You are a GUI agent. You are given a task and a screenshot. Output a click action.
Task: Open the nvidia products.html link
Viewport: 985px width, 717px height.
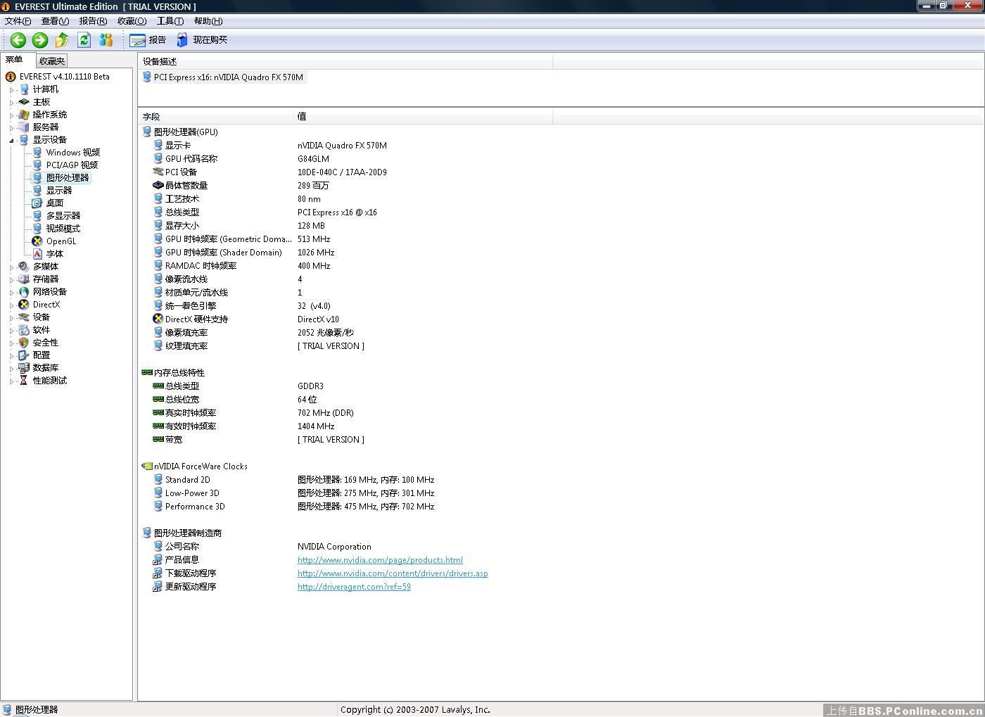point(380,560)
